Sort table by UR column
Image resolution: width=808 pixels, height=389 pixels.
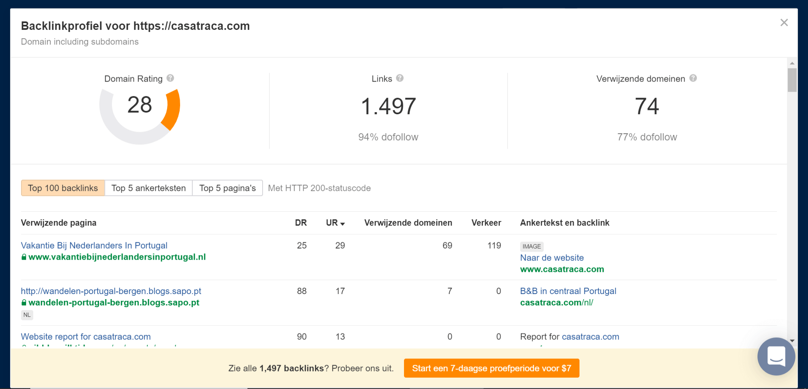pos(335,223)
